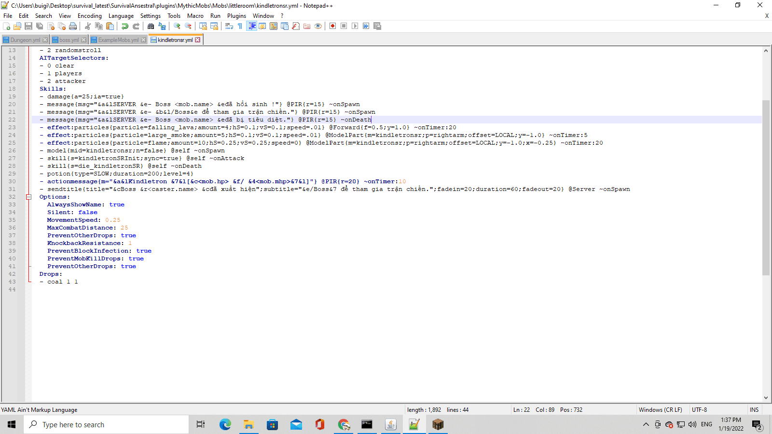Click the scroll up arrow in editor
Image resolution: width=772 pixels, height=434 pixels.
tap(766, 51)
